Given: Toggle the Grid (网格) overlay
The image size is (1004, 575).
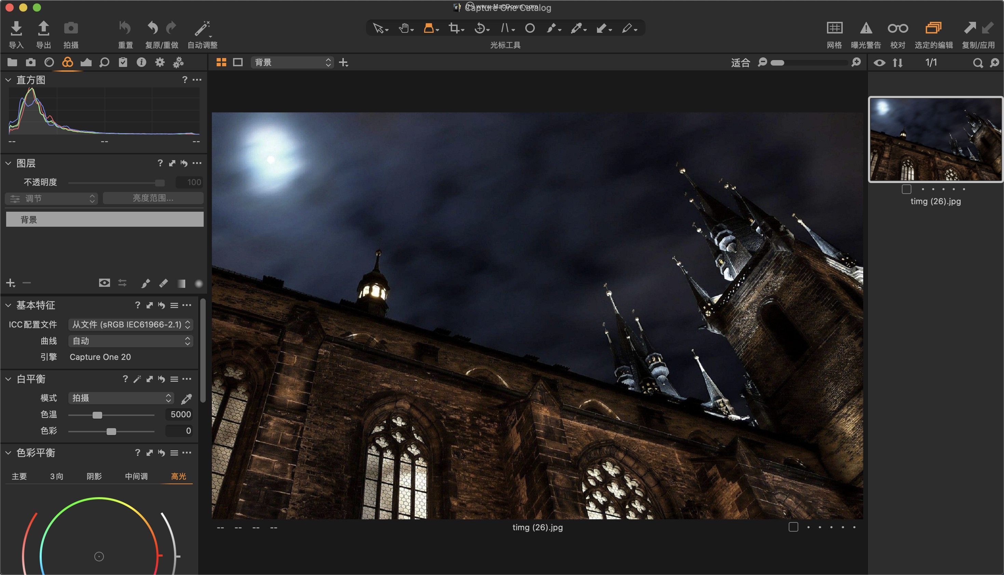Looking at the screenshot, I should 835,28.
